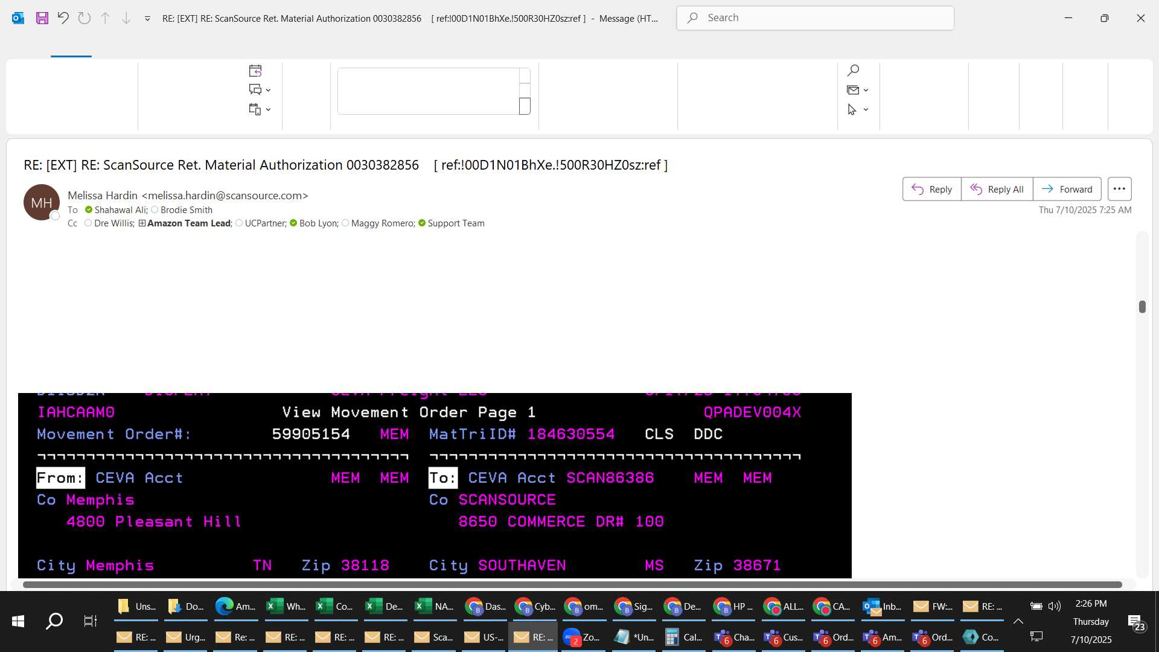Viewport: 1159px width, 652px height.
Task: Click the Find magnifier icon in ribbon
Action: pyautogui.click(x=853, y=71)
